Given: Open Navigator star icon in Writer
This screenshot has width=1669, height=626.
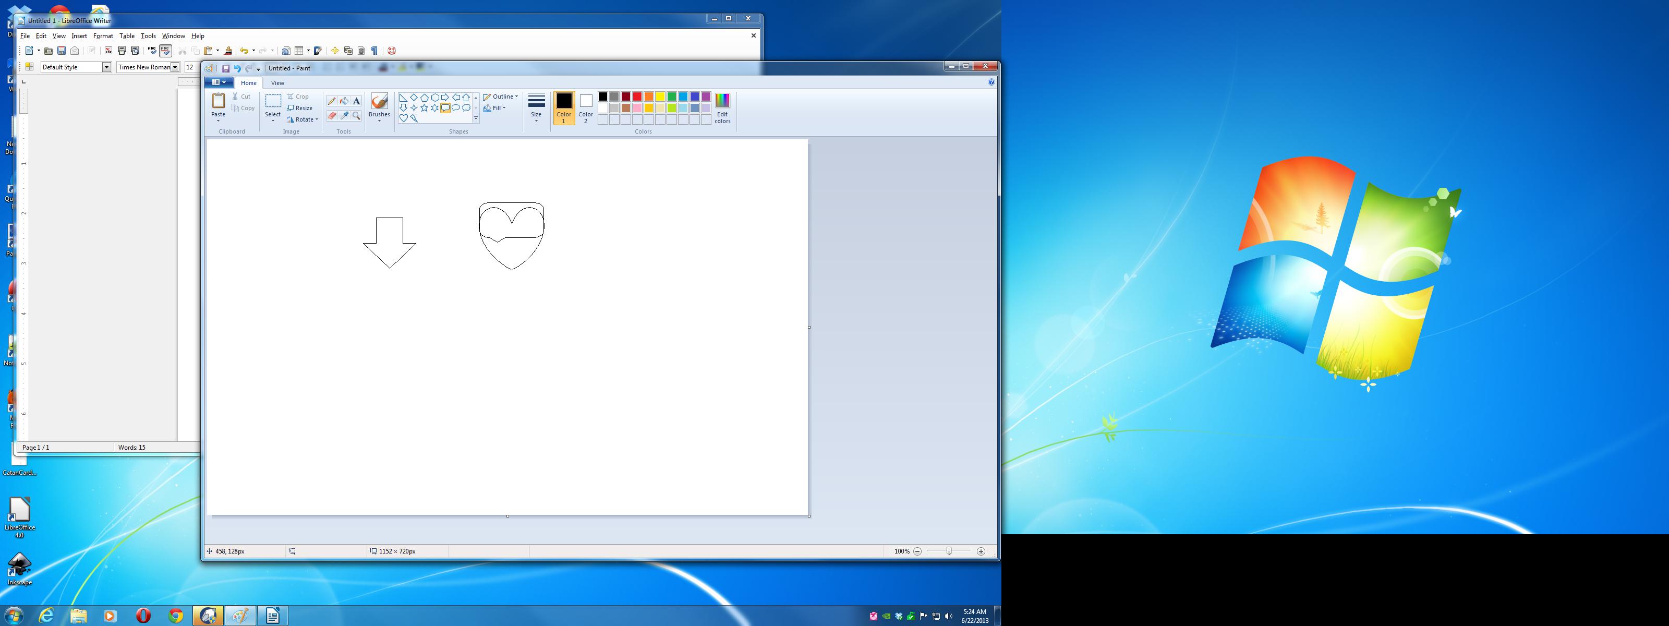Looking at the screenshot, I should coord(335,51).
